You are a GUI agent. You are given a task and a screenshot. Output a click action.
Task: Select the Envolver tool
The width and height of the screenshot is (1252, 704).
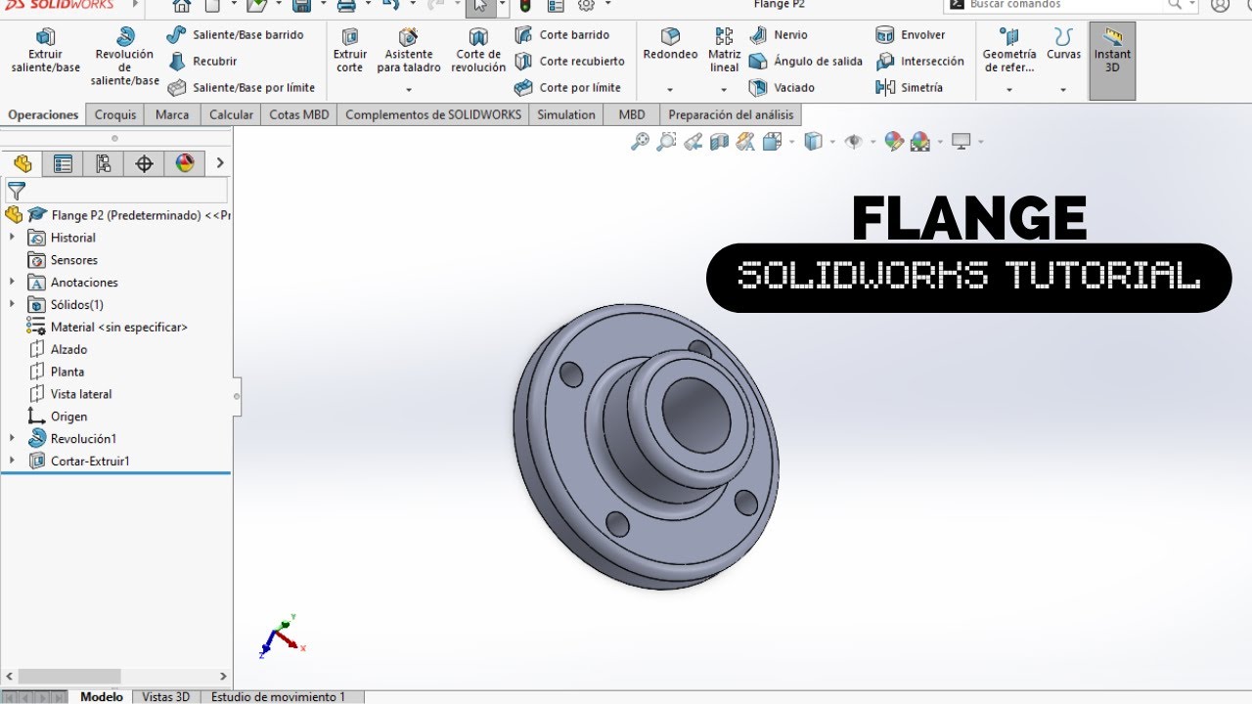coord(911,34)
